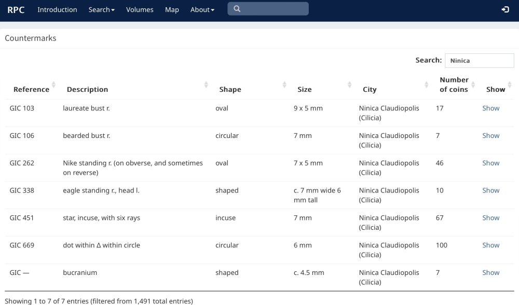Sort by Shape column sort icon
This screenshot has height=305, width=519.
click(x=284, y=85)
